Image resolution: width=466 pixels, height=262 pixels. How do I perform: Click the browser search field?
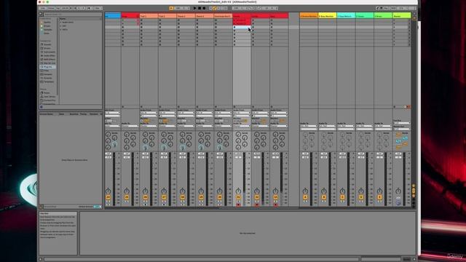pyautogui.click(x=72, y=15)
